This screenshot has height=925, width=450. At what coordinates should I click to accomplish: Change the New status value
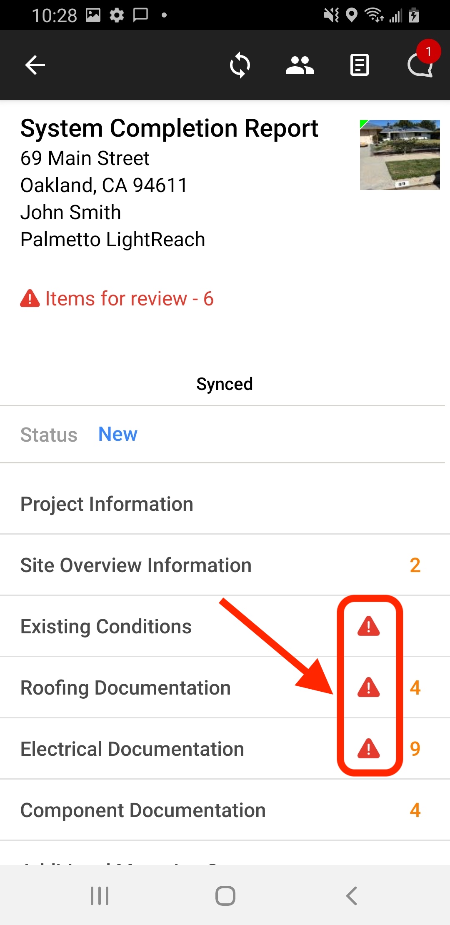pyautogui.click(x=117, y=434)
